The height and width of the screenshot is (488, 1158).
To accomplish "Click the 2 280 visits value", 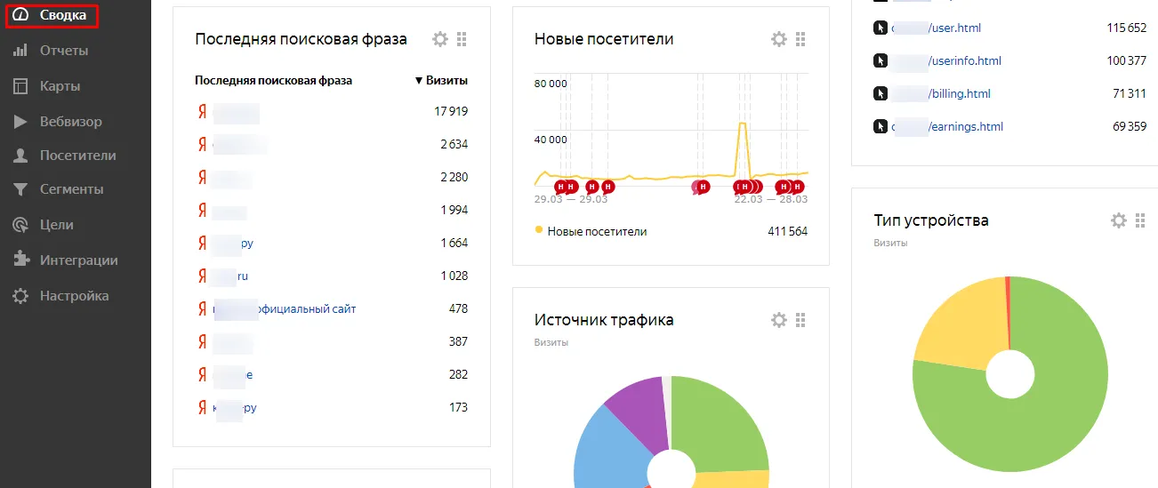I will click(454, 177).
